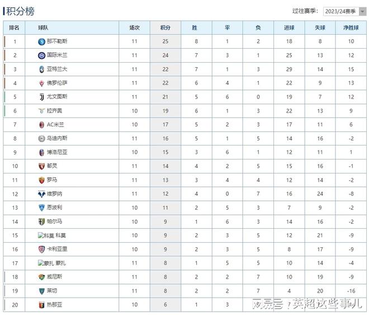Click the 进球 column header
This screenshot has width=369, height=315.
click(289, 28)
